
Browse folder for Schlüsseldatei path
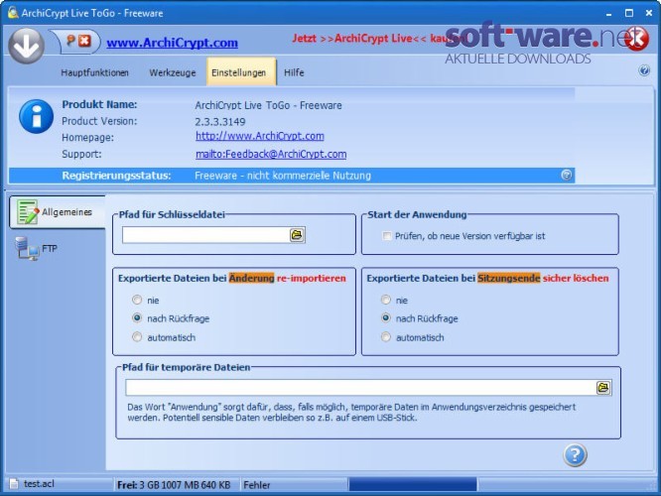point(297,235)
